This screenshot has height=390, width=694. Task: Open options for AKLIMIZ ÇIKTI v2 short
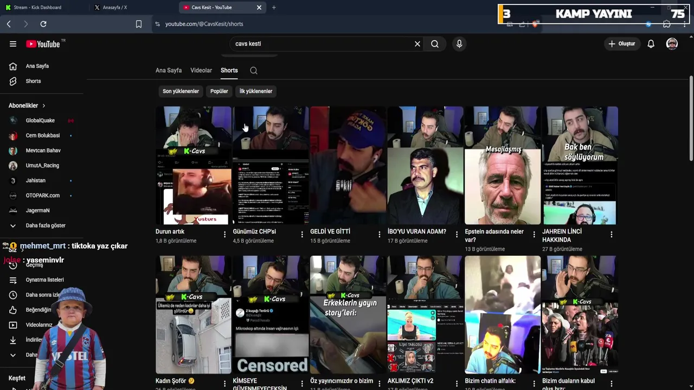click(457, 383)
